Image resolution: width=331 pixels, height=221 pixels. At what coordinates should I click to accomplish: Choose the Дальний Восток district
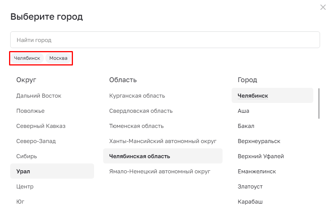(39, 96)
